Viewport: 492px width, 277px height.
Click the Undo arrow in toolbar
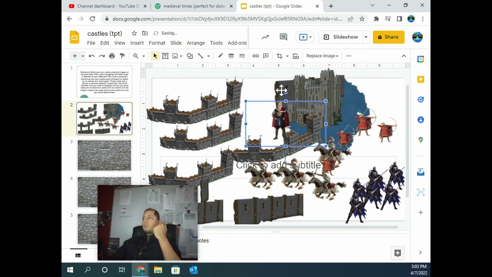tap(91, 56)
